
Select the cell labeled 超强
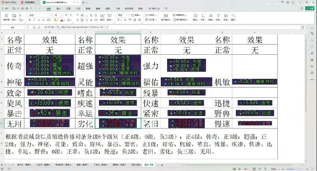[85, 66]
